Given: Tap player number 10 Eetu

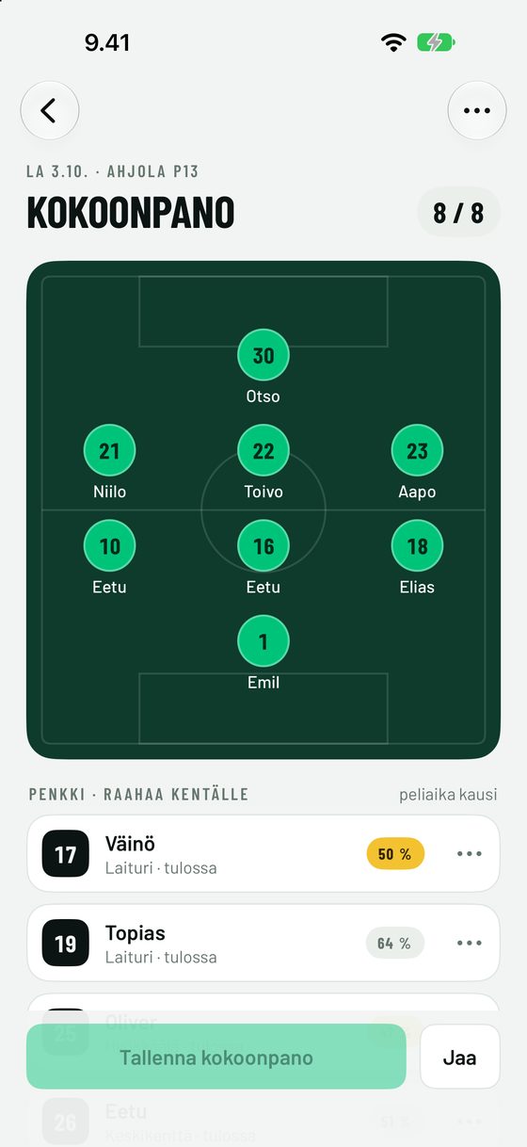Looking at the screenshot, I should coord(109,557).
